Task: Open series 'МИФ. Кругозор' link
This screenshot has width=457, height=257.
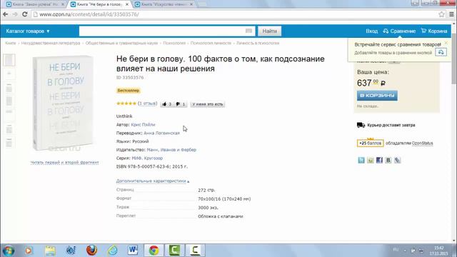Action: coord(147,158)
